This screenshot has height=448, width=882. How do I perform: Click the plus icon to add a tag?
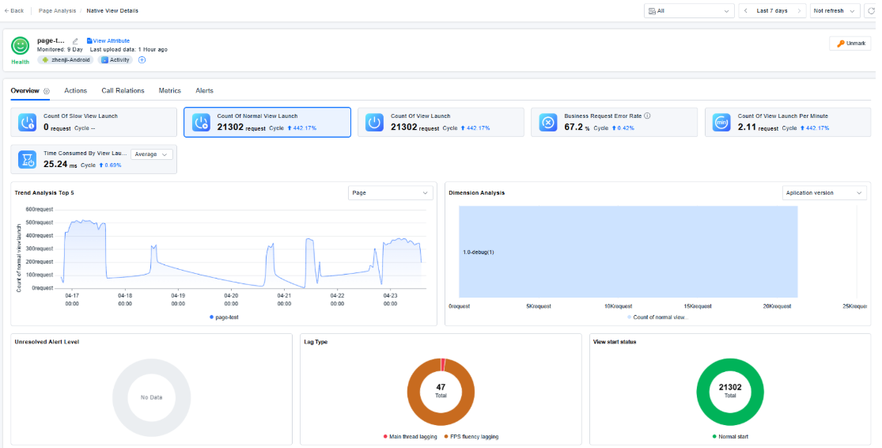pos(142,59)
